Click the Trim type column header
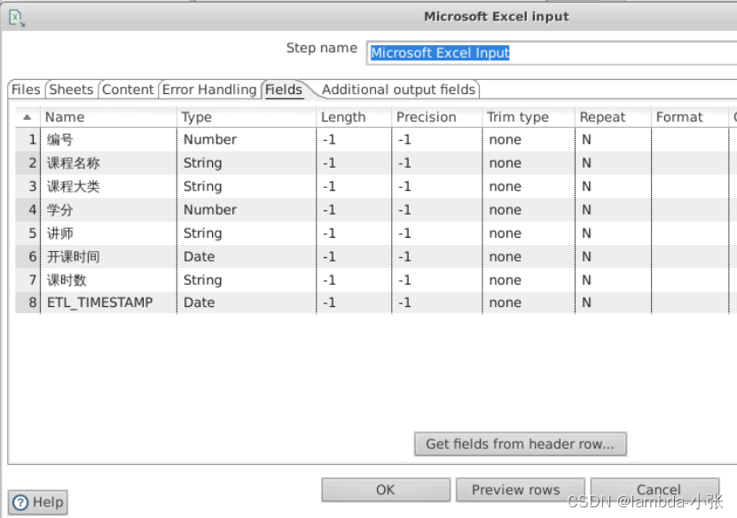Image resolution: width=737 pixels, height=518 pixels. pyautogui.click(x=529, y=117)
